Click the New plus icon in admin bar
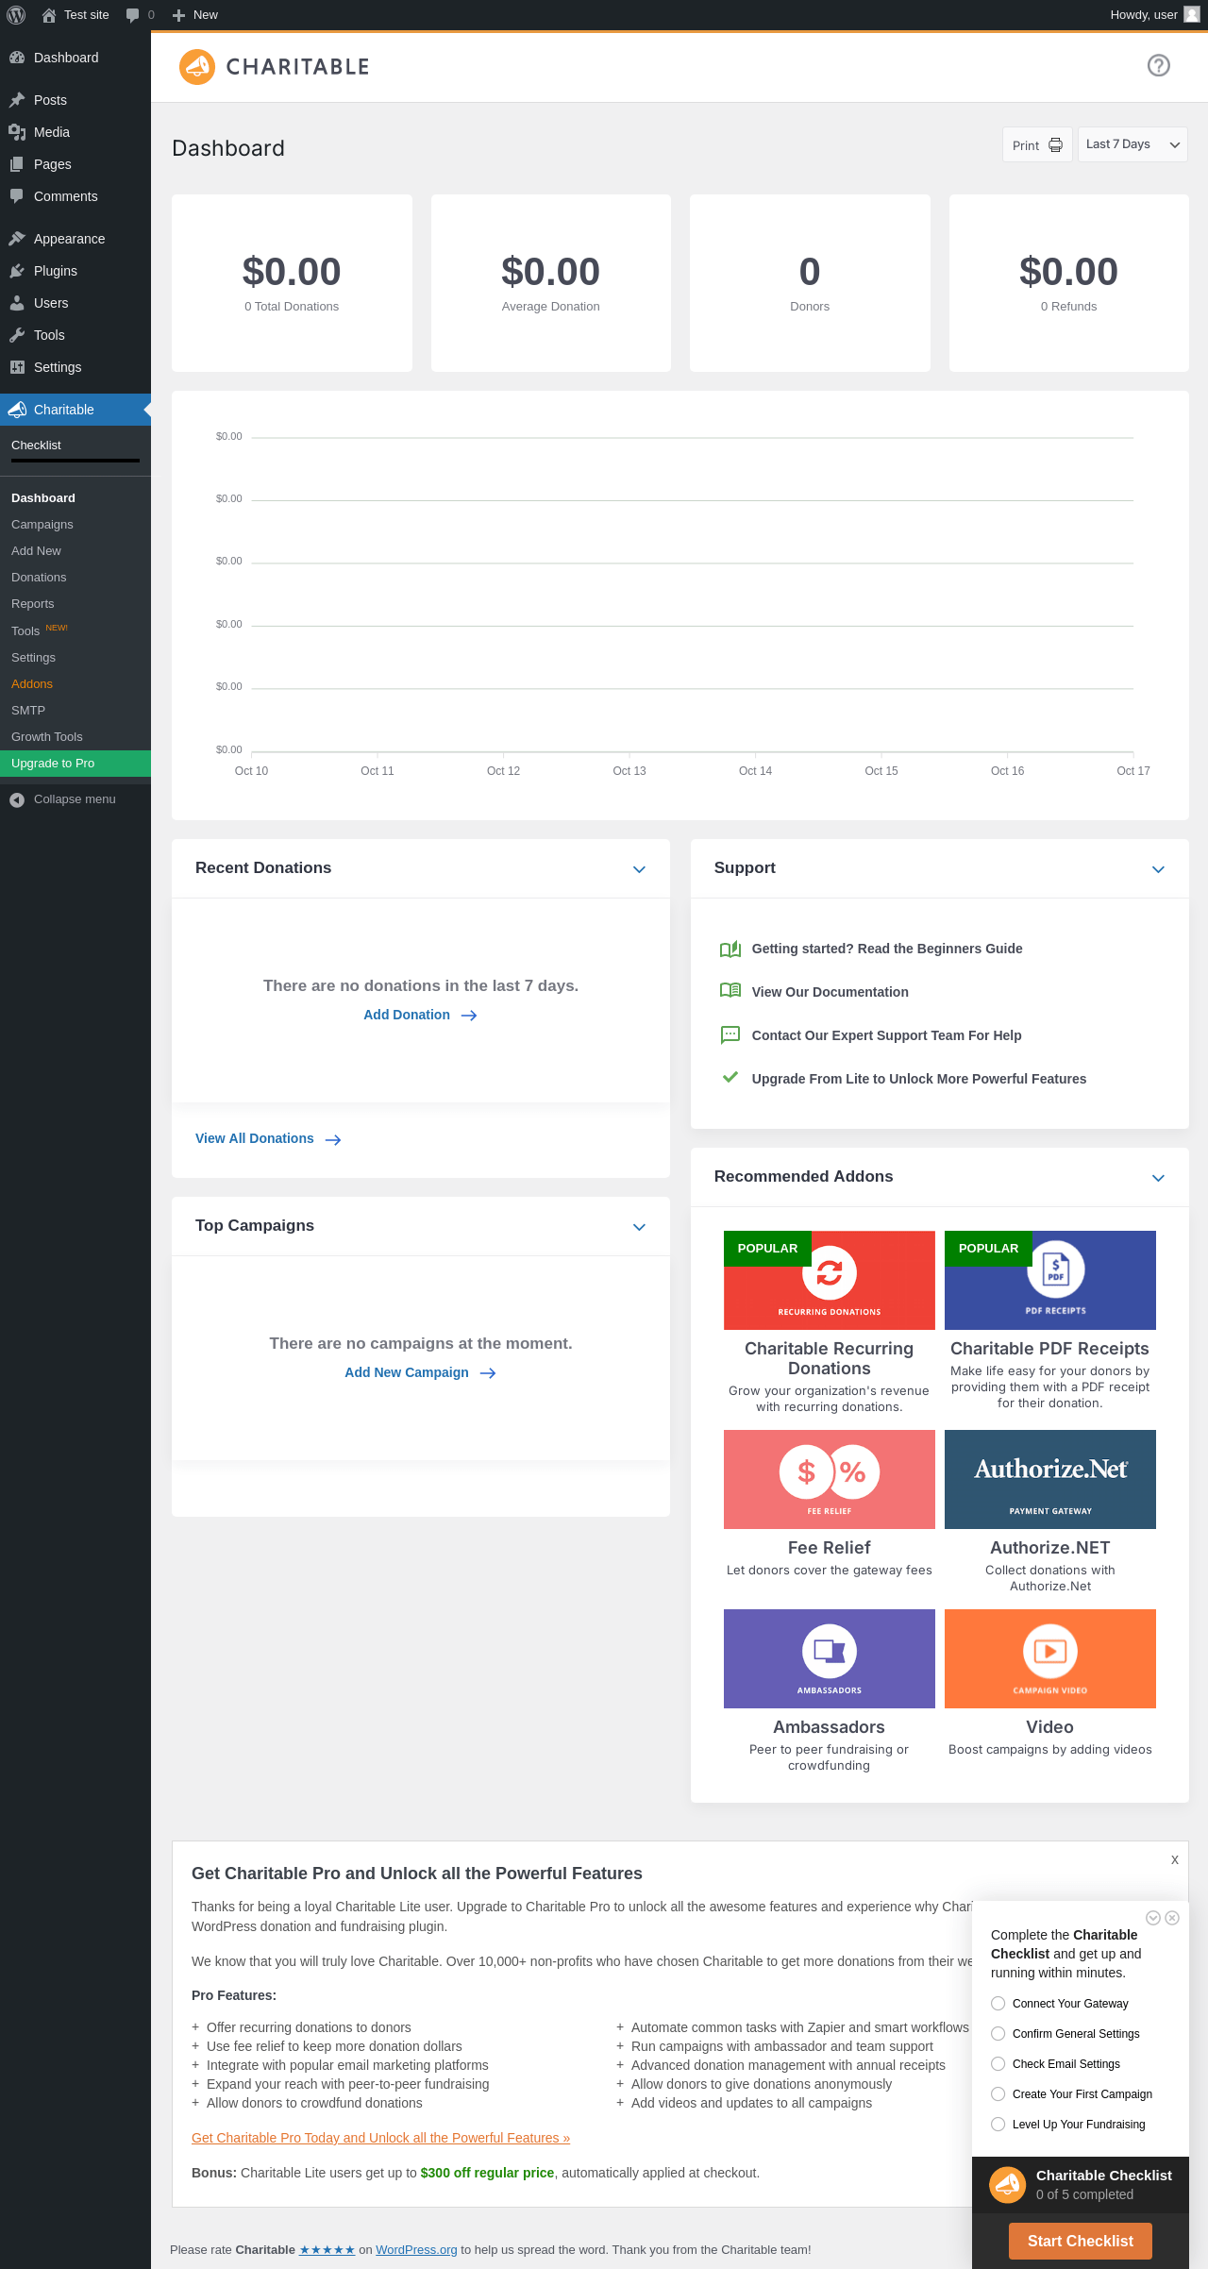The image size is (1208, 2269). 178,15
